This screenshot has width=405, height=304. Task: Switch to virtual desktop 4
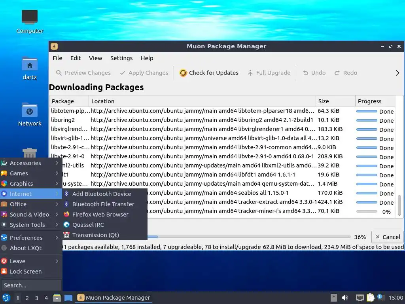[x=46, y=298]
